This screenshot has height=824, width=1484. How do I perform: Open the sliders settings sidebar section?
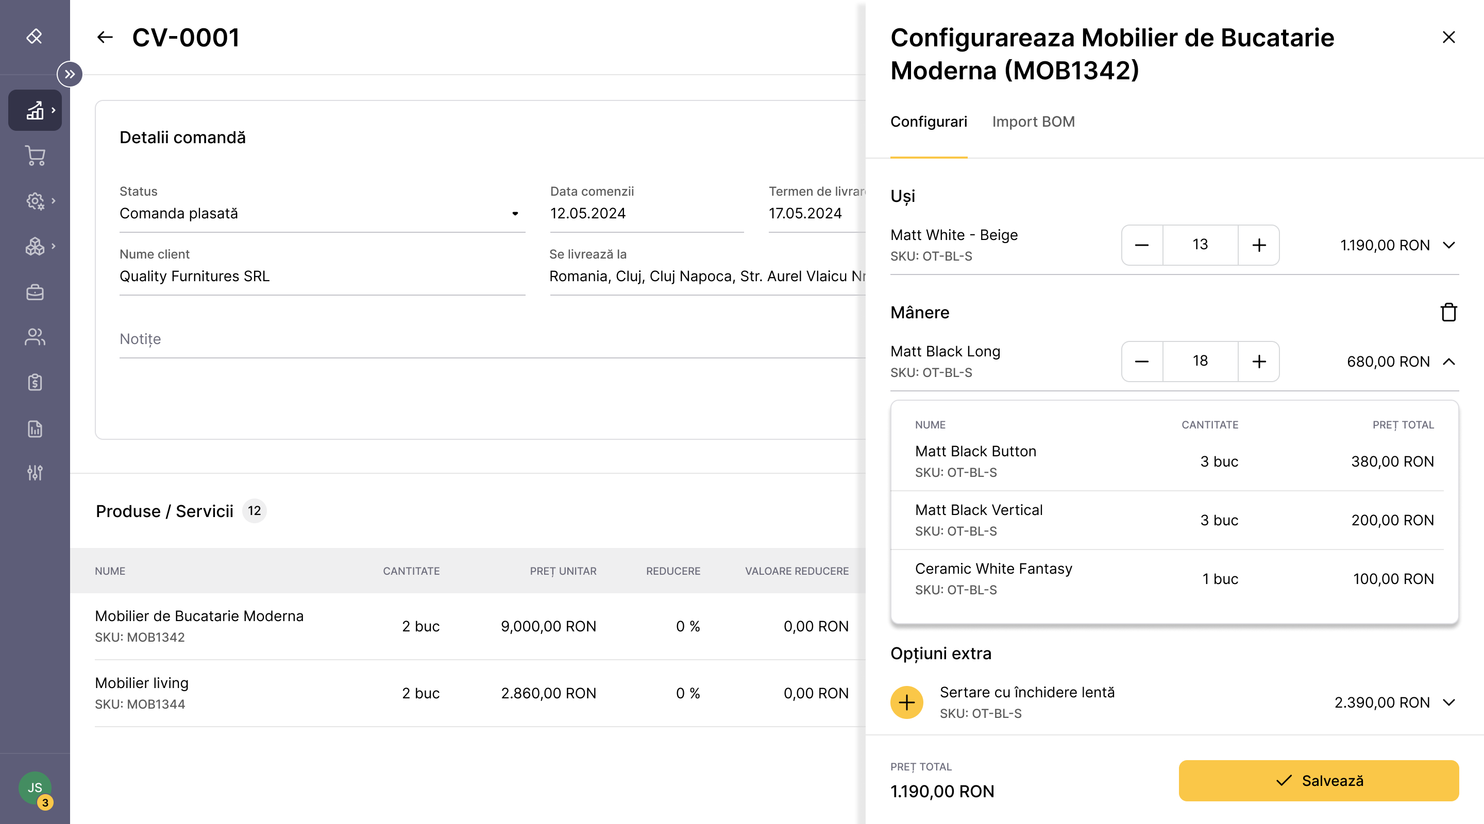[x=35, y=473]
